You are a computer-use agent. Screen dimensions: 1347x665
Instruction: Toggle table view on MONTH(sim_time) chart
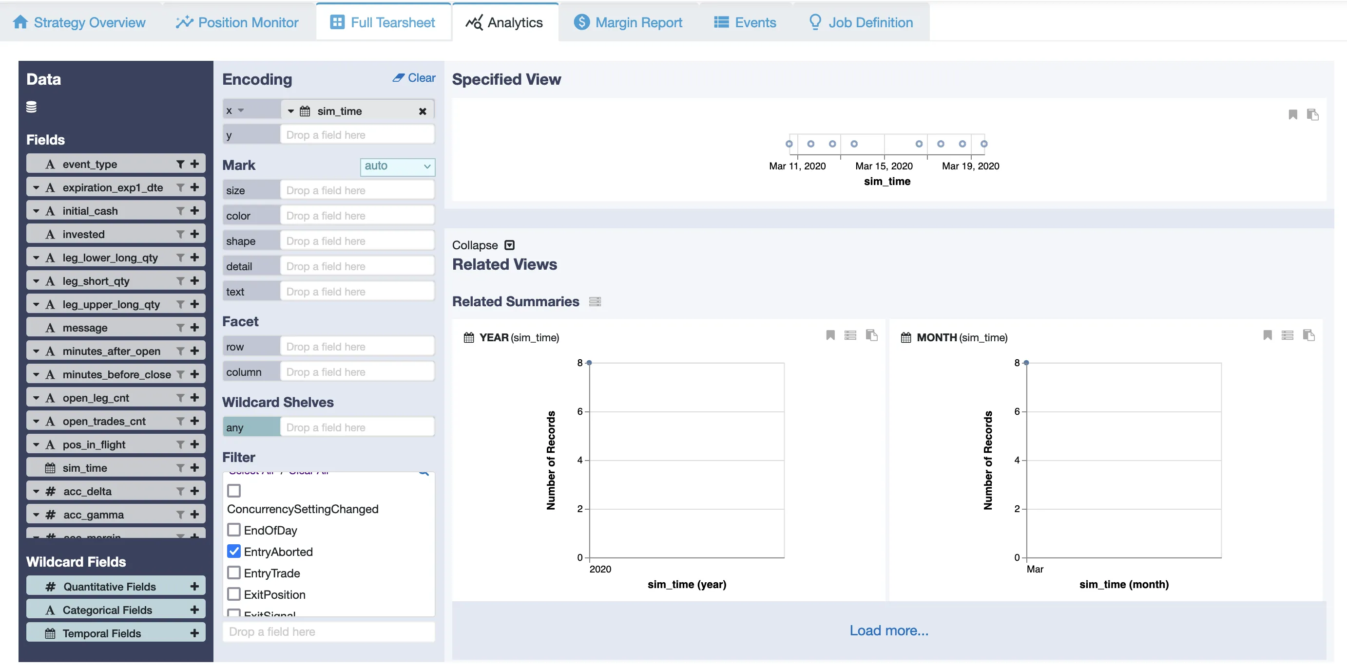[1288, 335]
